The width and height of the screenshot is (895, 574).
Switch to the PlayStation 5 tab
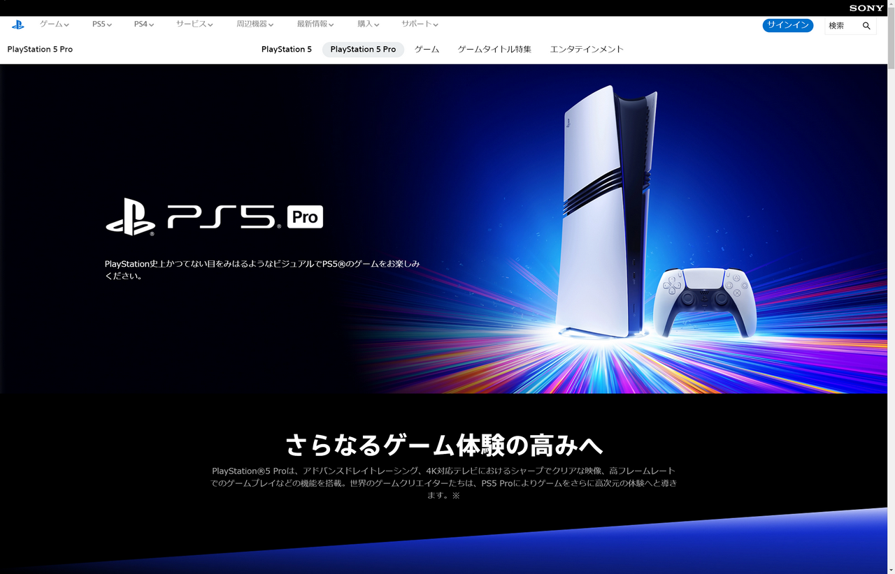[x=287, y=49]
